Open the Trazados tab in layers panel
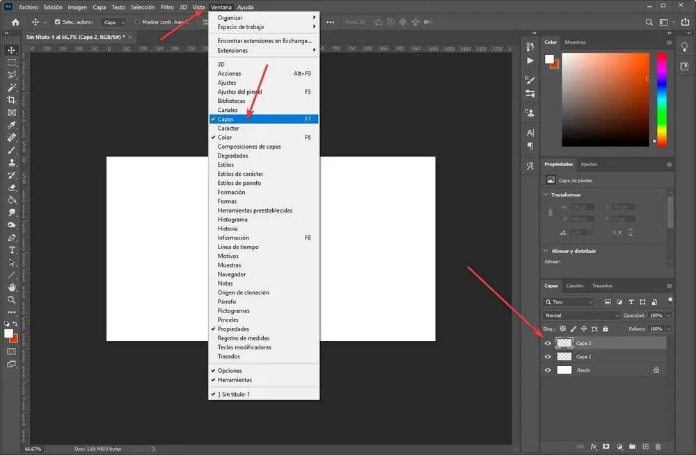 pos(602,286)
